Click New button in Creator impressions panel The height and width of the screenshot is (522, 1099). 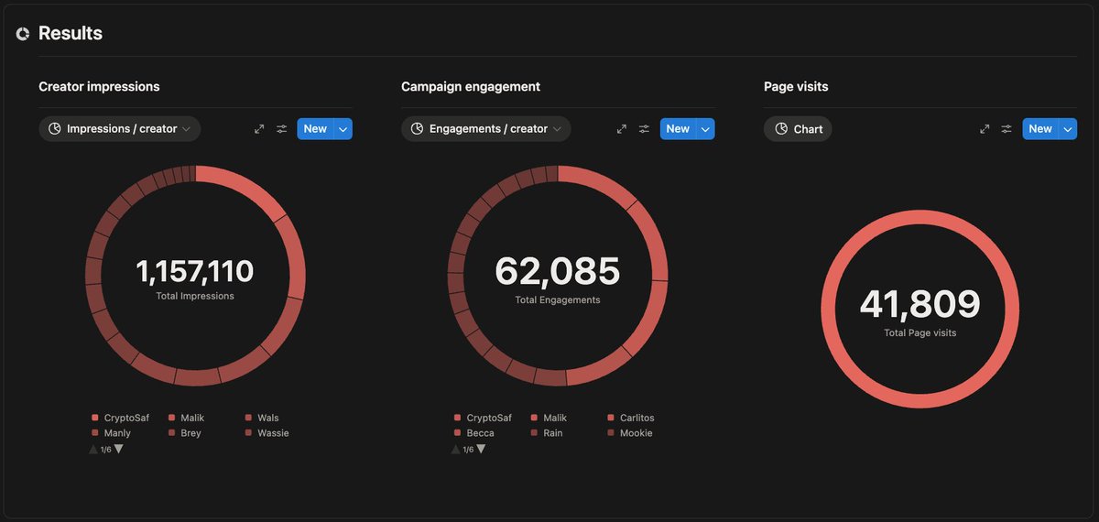click(x=315, y=129)
